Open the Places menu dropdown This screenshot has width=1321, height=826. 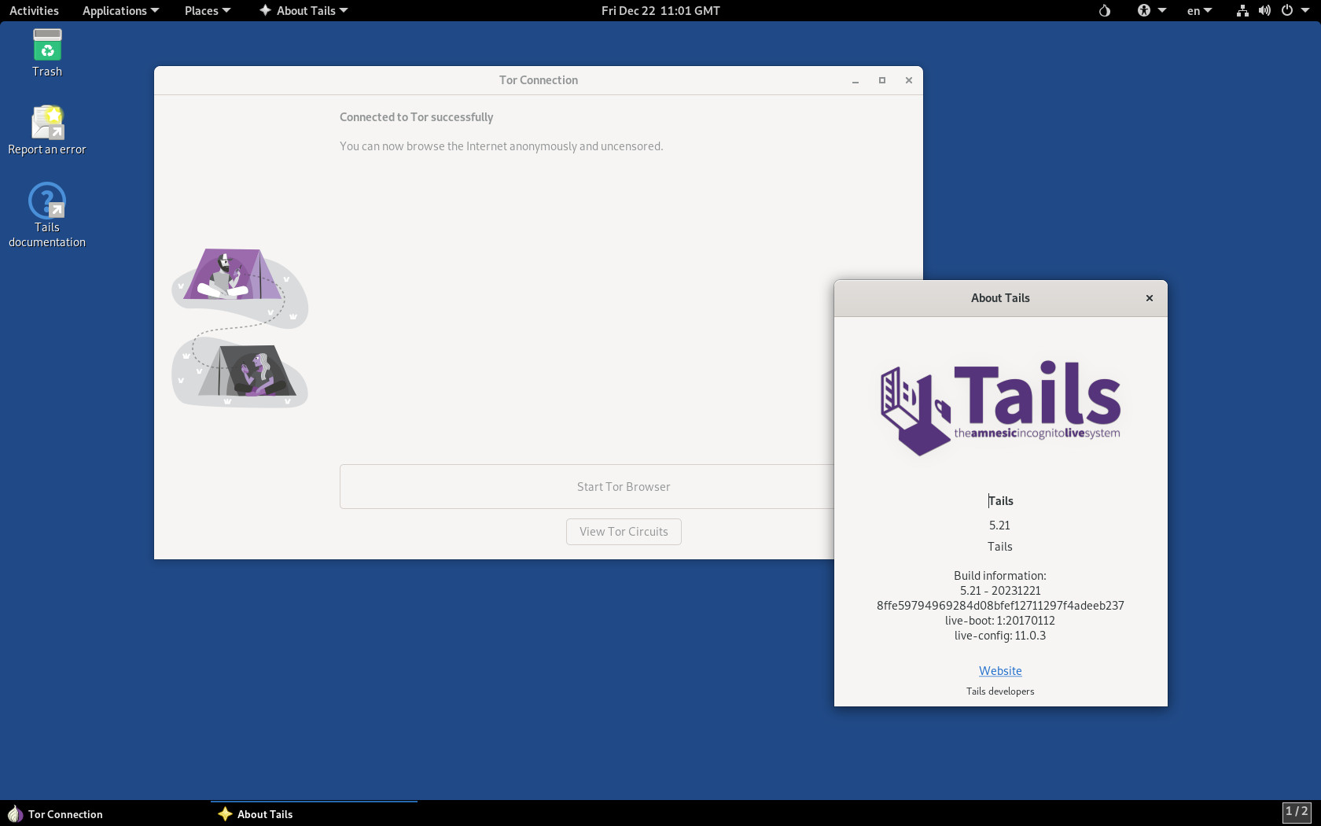coord(208,10)
